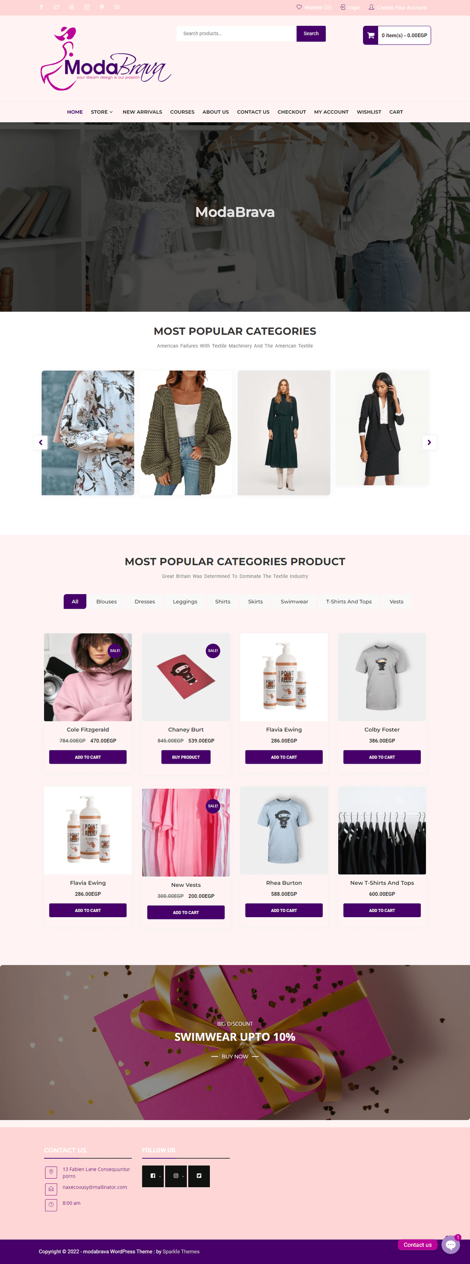Image resolution: width=470 pixels, height=1264 pixels.
Task: Select the Dresses category tab
Action: coord(145,601)
